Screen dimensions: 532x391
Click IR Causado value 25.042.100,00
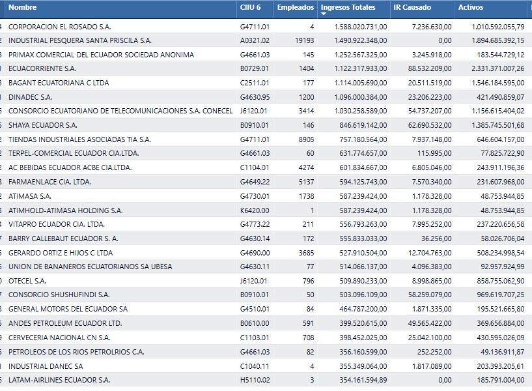430,338
